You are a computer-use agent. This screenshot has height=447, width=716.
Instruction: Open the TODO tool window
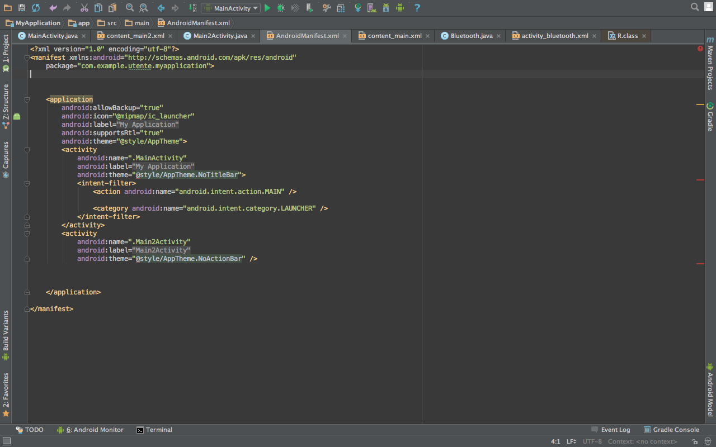point(30,430)
